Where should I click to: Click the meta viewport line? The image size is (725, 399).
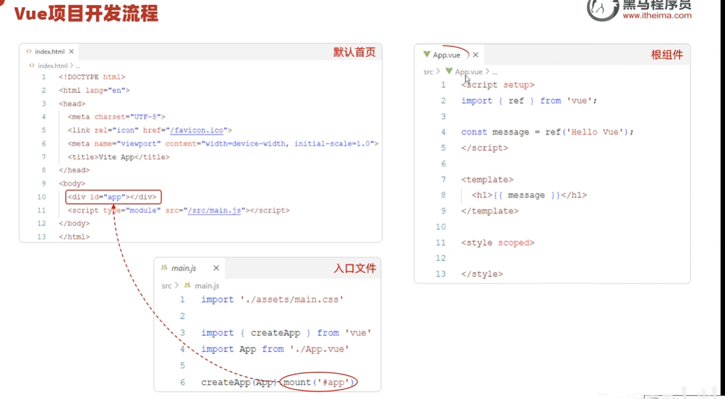(223, 144)
